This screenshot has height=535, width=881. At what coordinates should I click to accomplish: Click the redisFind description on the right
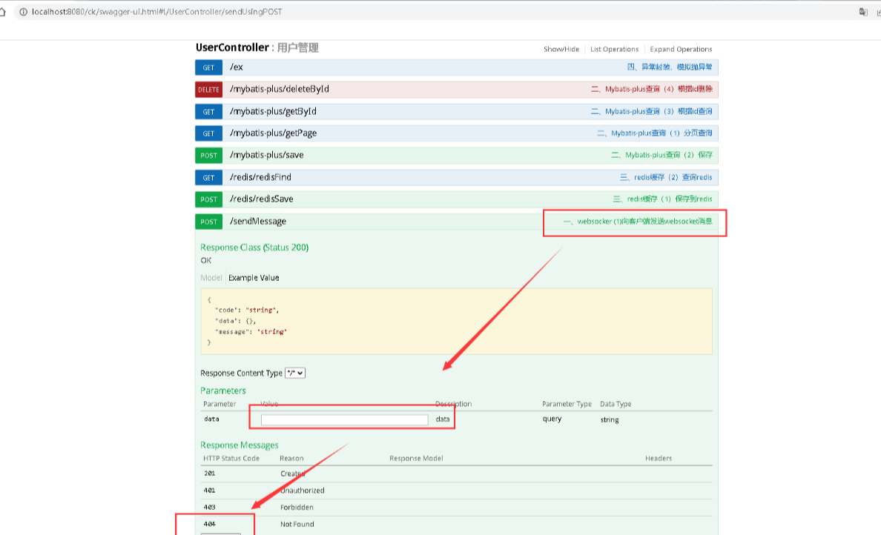click(666, 177)
